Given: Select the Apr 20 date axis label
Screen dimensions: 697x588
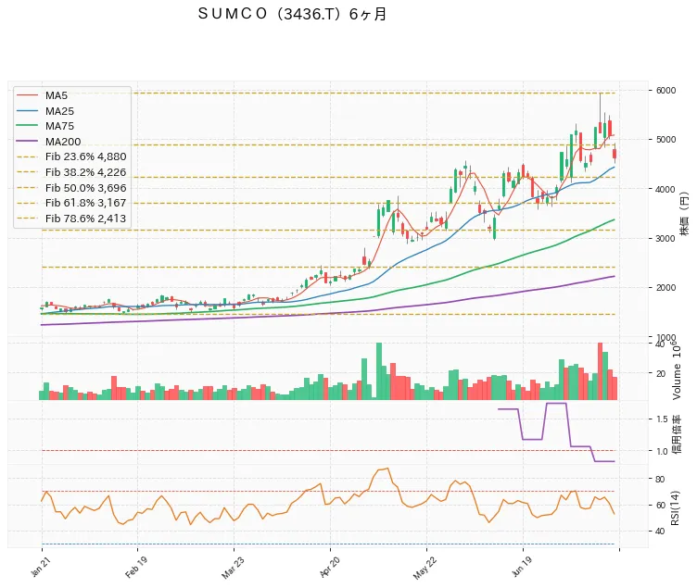Looking at the screenshot, I should [330, 567].
